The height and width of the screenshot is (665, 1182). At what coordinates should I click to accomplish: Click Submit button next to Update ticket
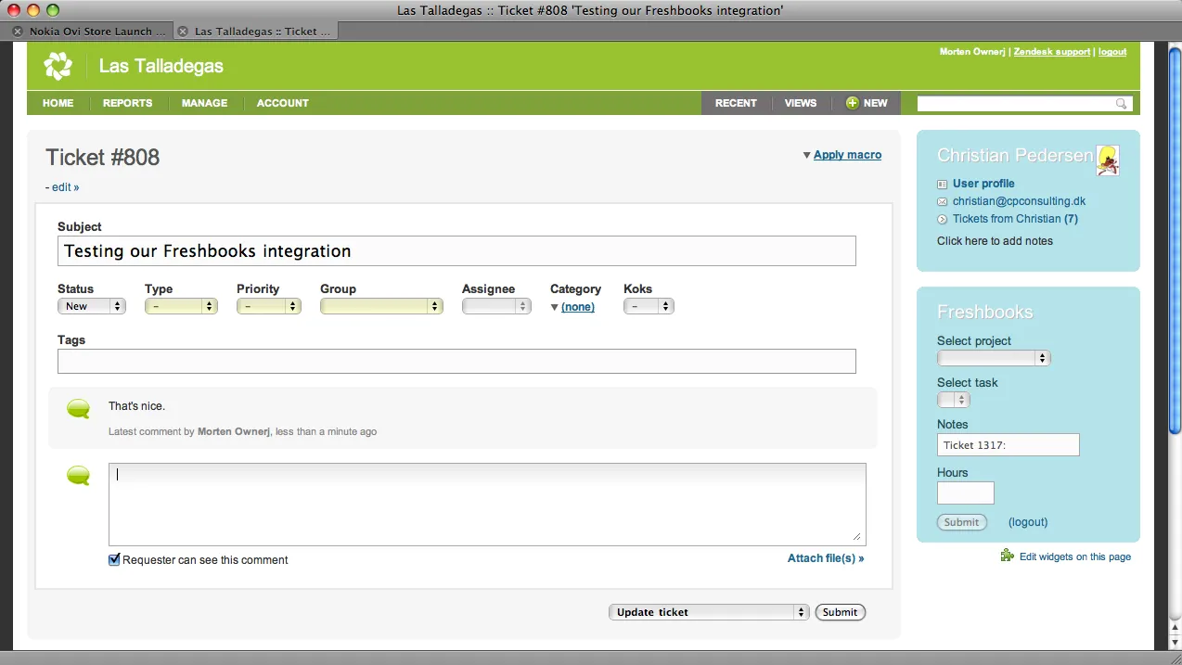[840, 612]
